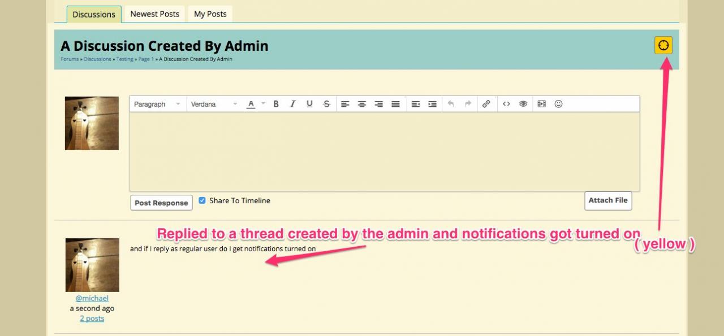Screen dimensions: 724x336
Task: Uncheck the Share To Timeline checkbox
Action: (x=202, y=200)
